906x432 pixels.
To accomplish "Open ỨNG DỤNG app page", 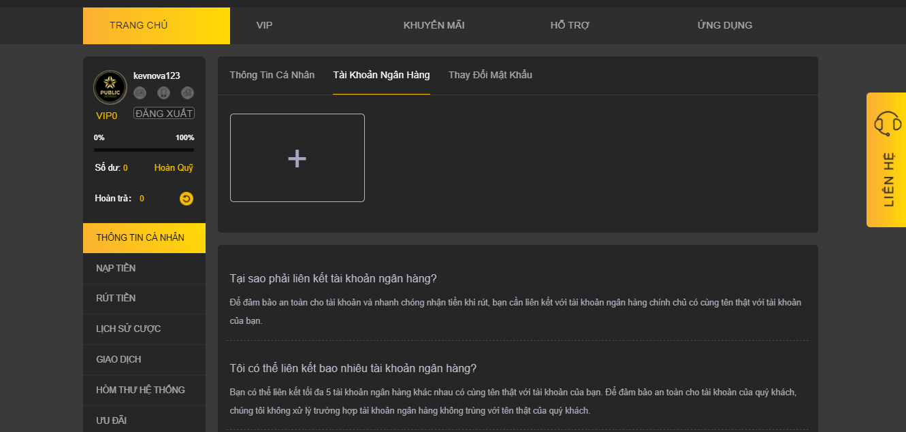I will click(724, 26).
